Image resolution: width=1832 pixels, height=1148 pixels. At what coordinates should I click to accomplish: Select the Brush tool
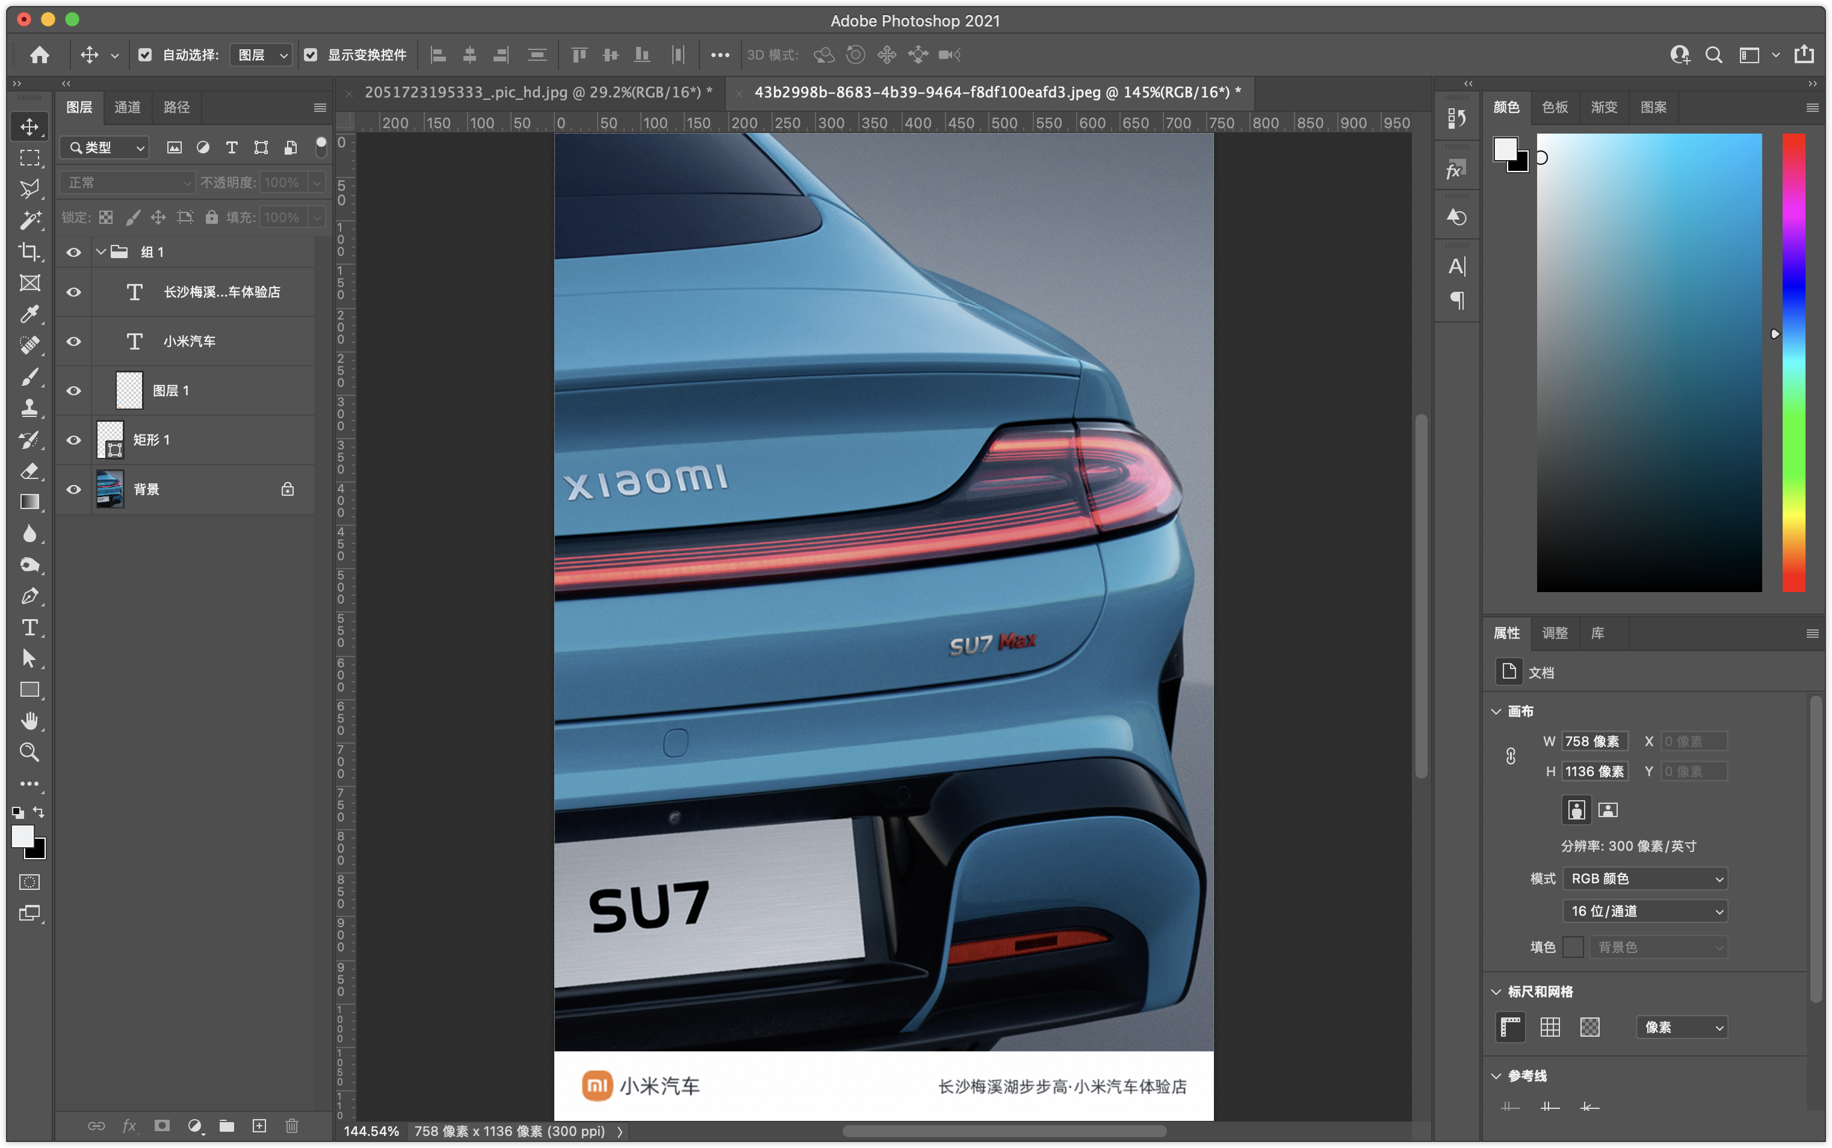tap(29, 377)
